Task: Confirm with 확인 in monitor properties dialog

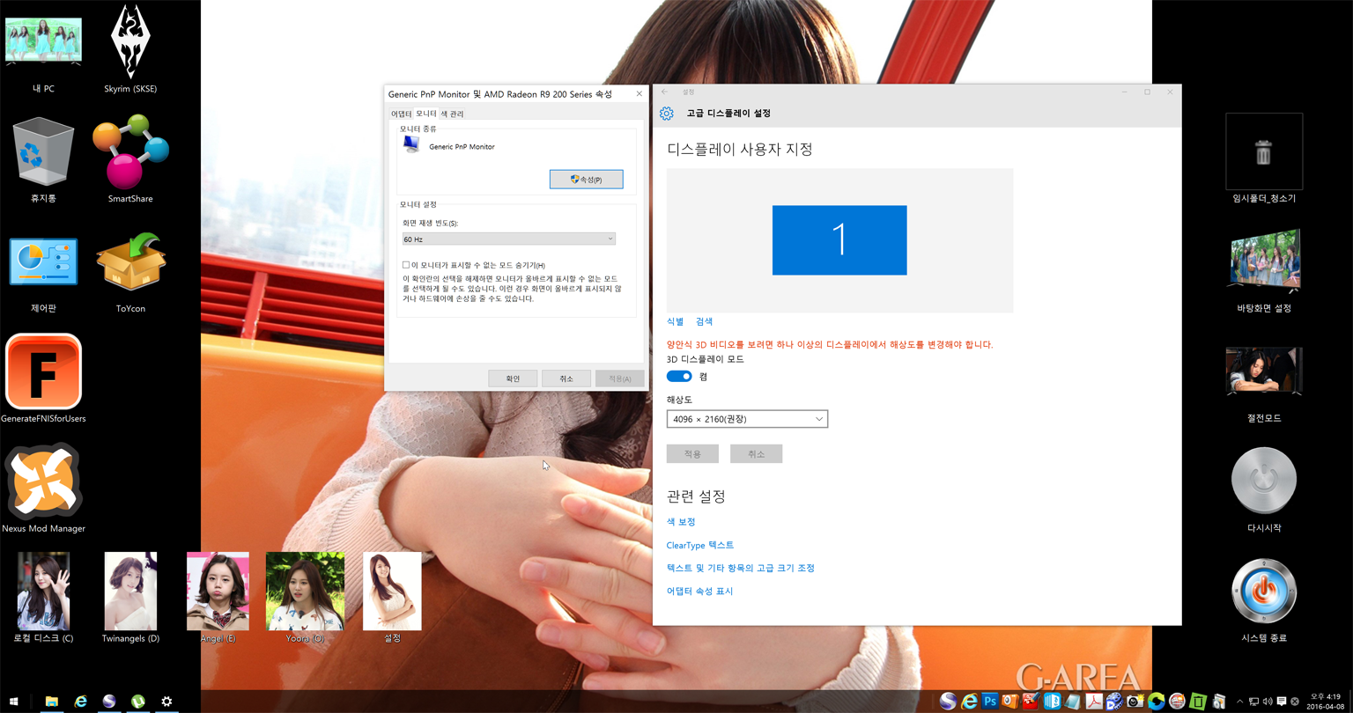Action: tap(513, 379)
